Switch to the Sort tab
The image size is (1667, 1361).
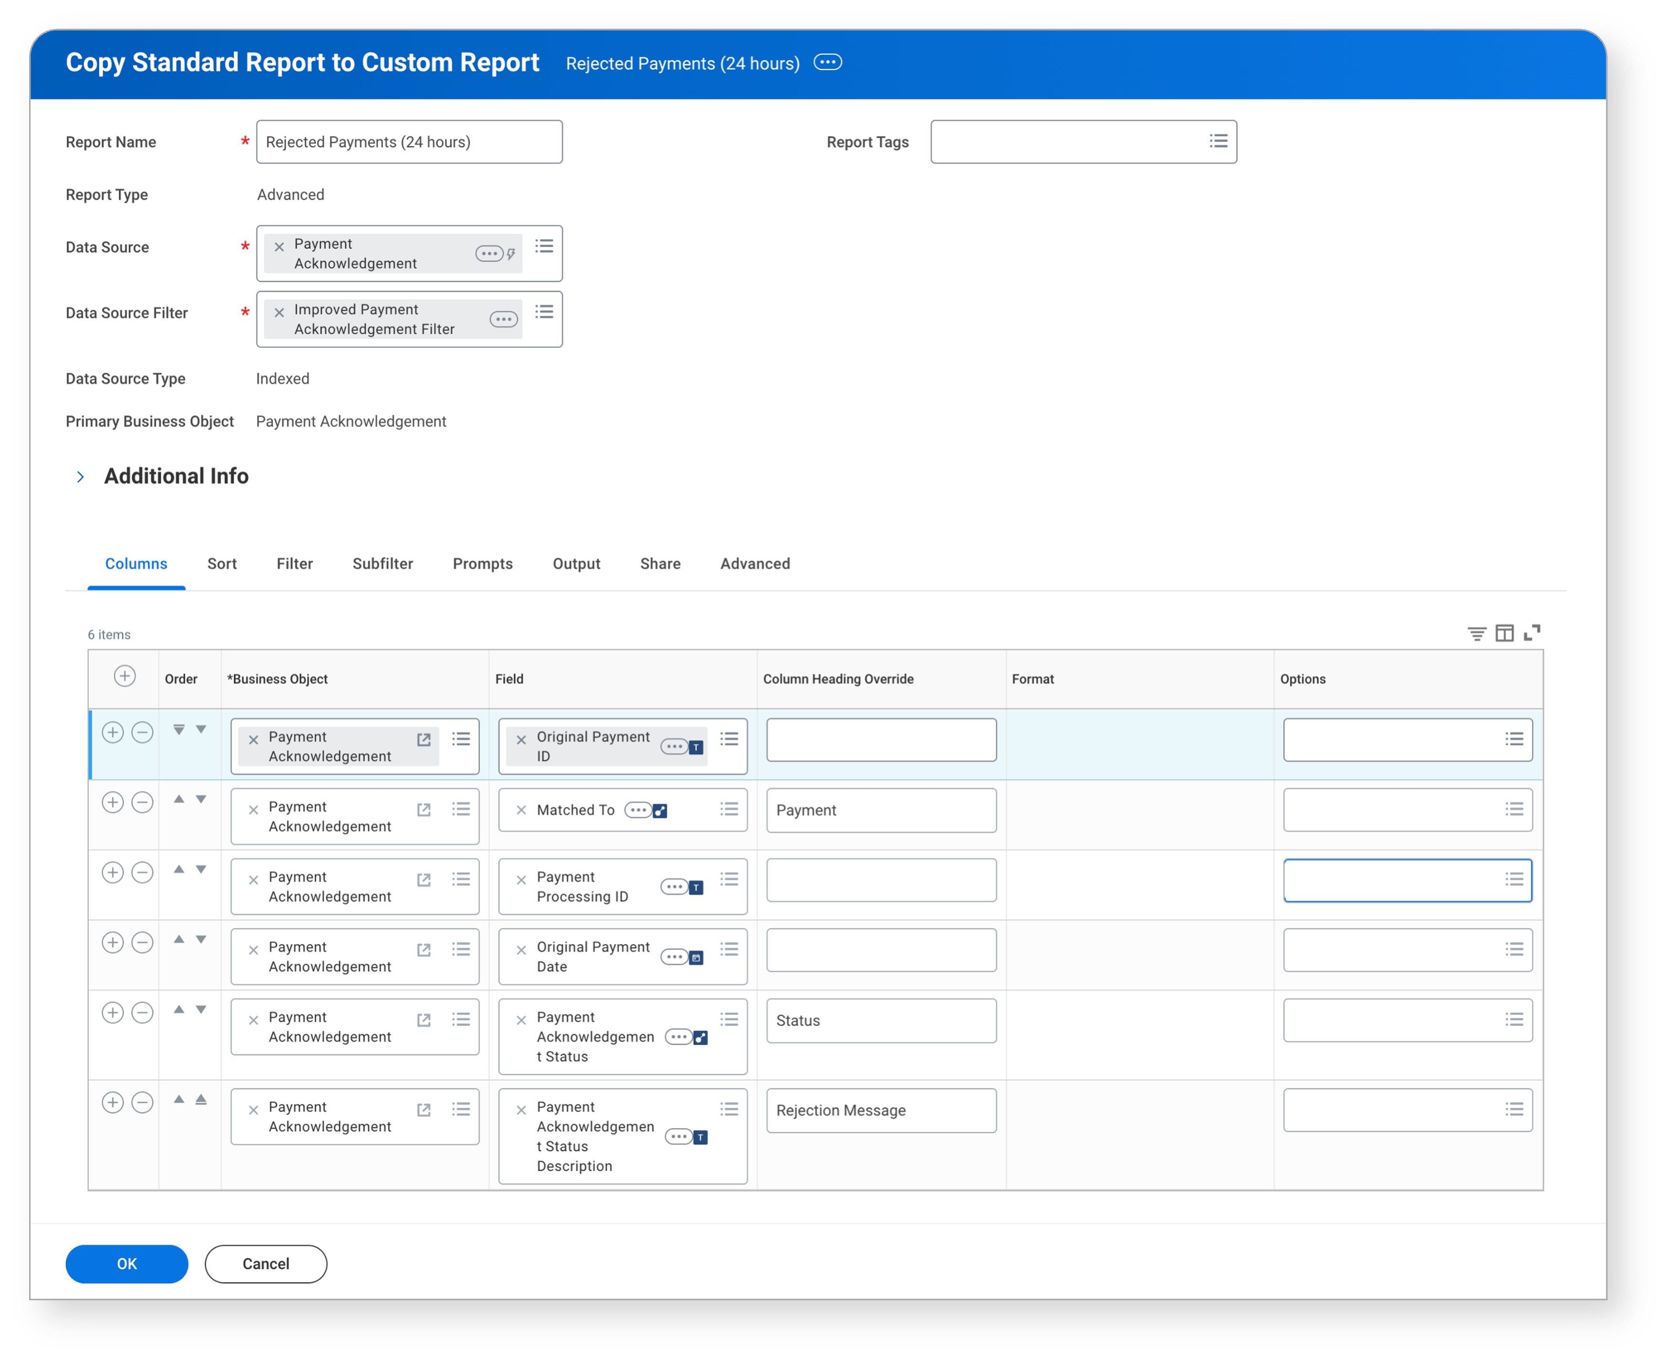click(x=222, y=564)
